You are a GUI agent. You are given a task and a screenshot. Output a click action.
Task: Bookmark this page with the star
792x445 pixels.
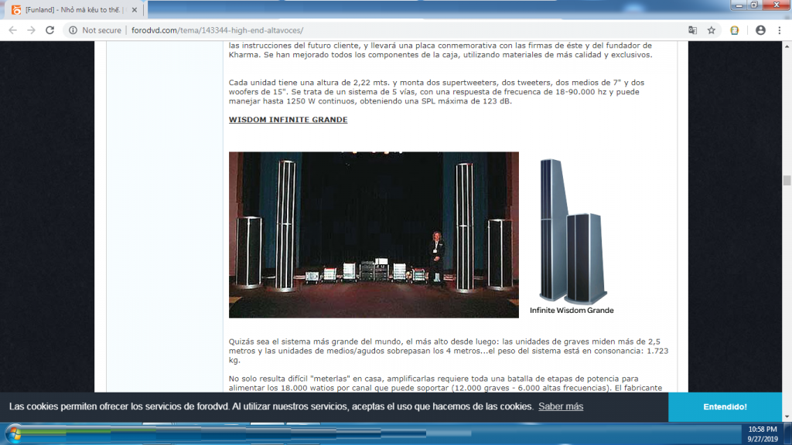(x=712, y=30)
